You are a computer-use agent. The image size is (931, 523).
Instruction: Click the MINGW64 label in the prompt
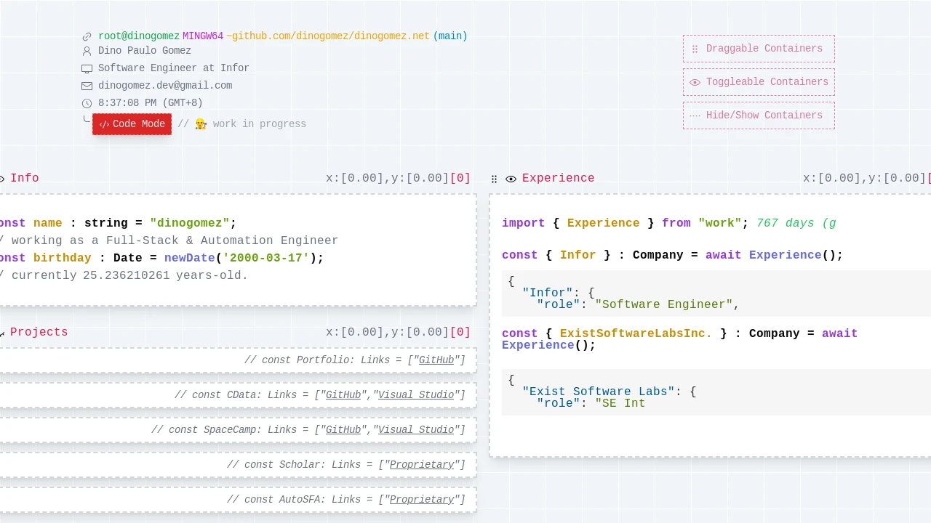point(203,36)
